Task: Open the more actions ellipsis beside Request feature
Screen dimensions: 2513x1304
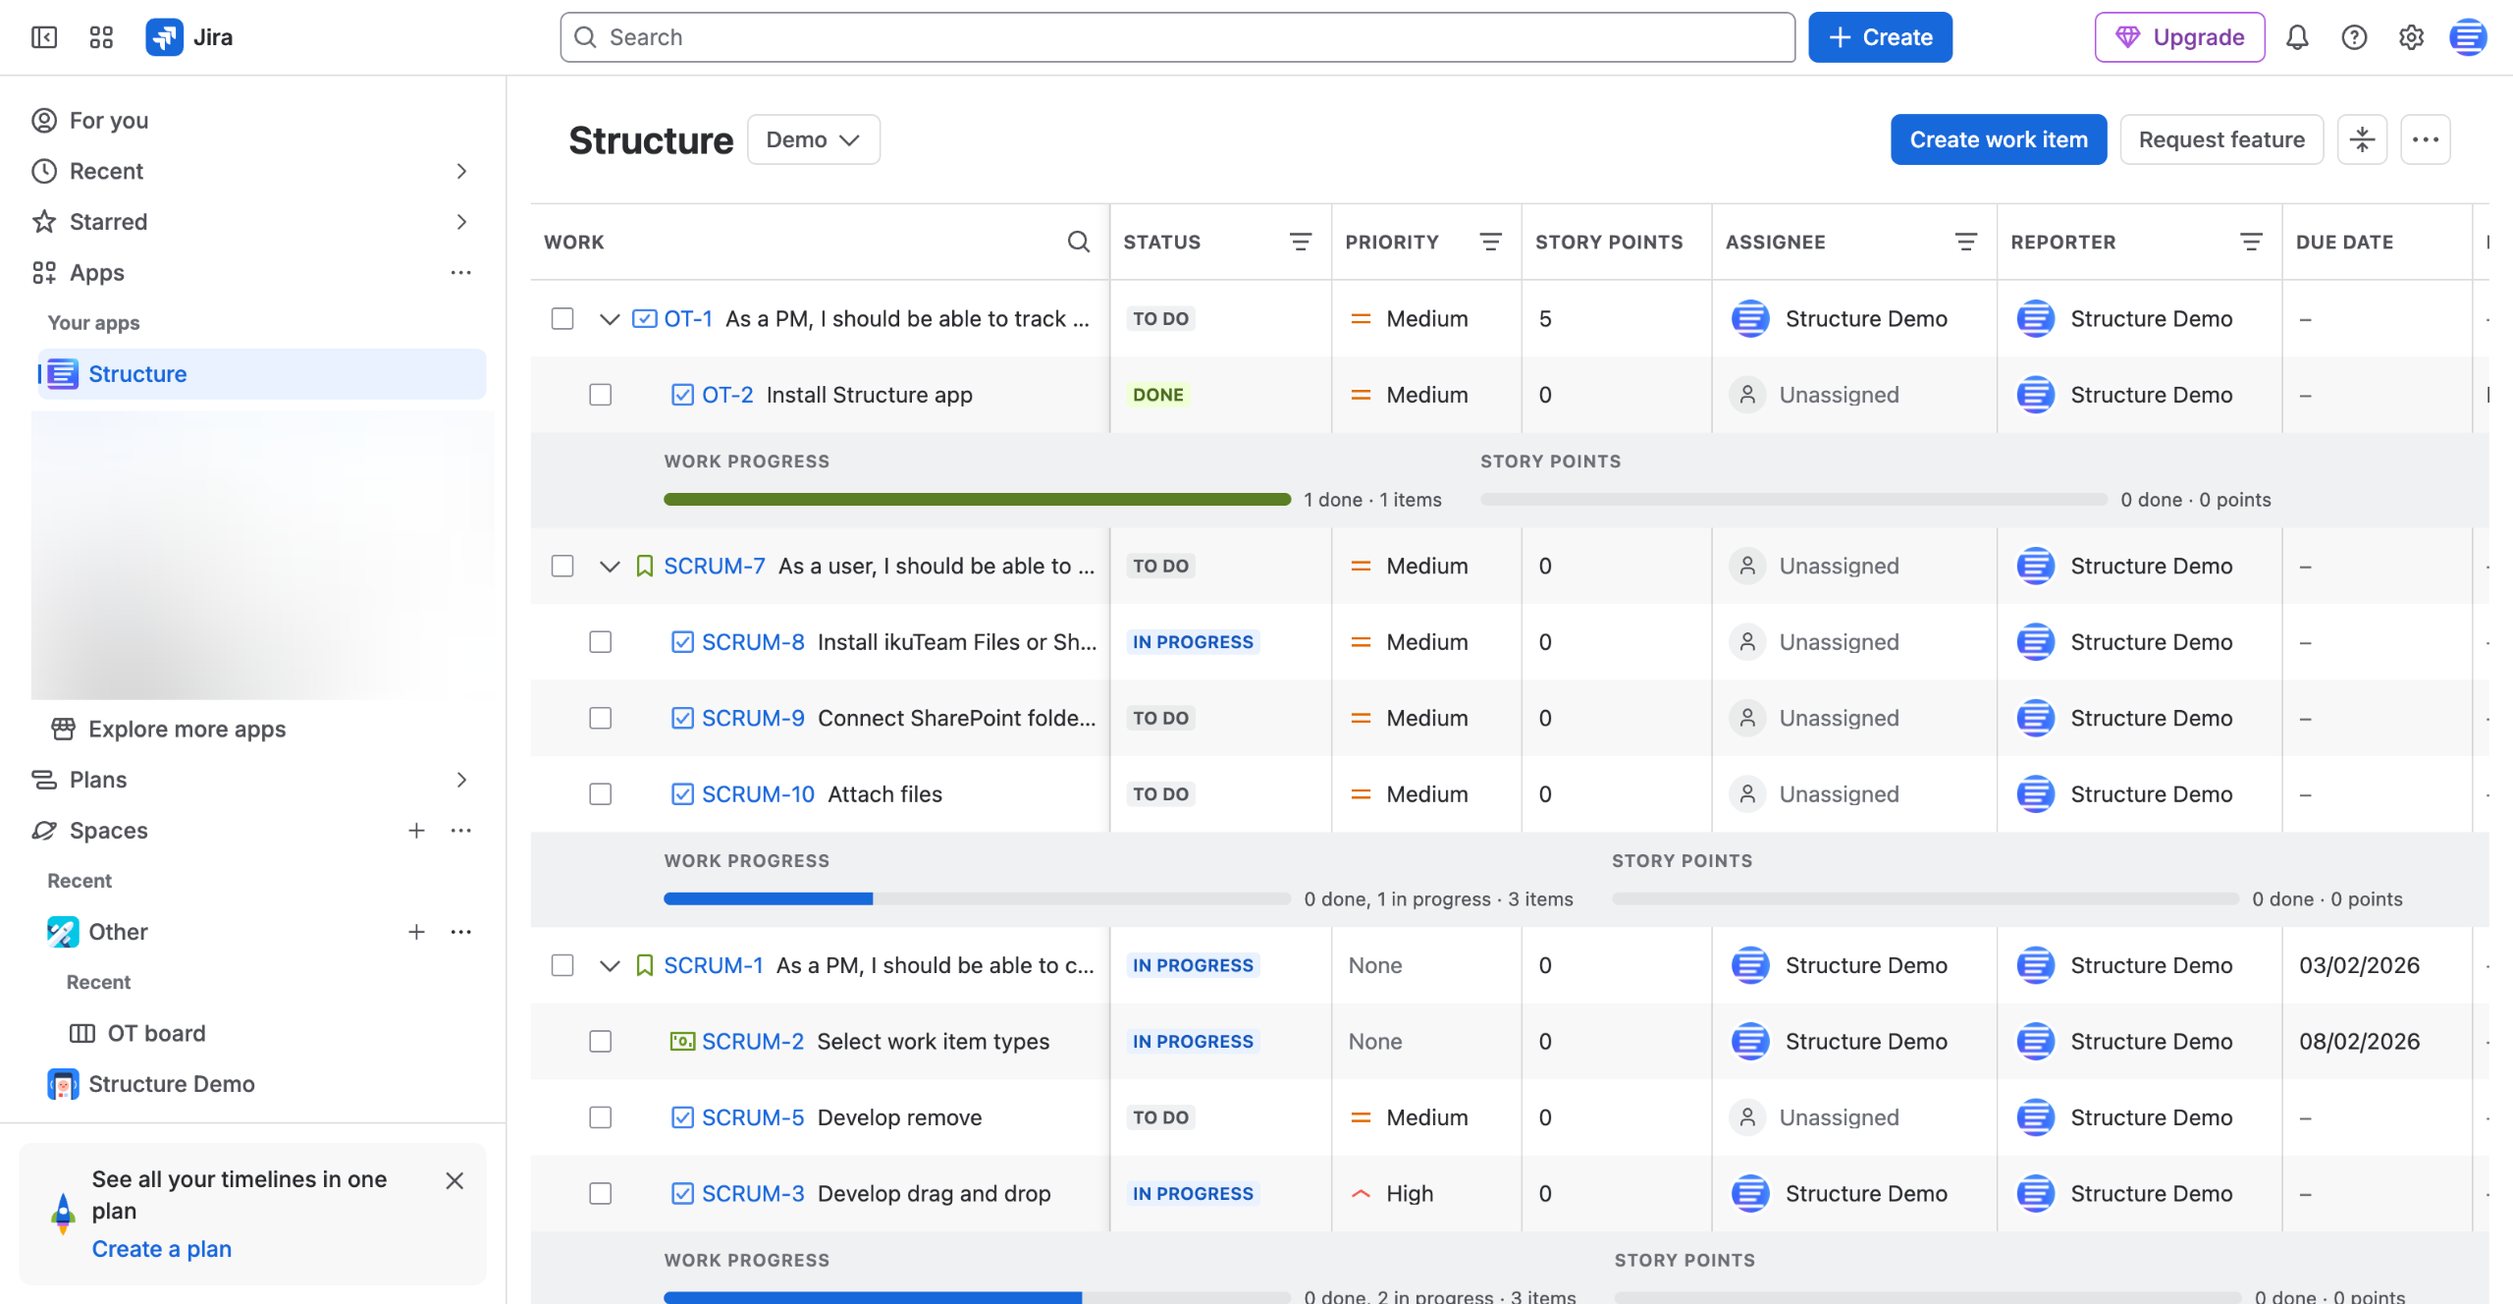Action: tap(2426, 139)
